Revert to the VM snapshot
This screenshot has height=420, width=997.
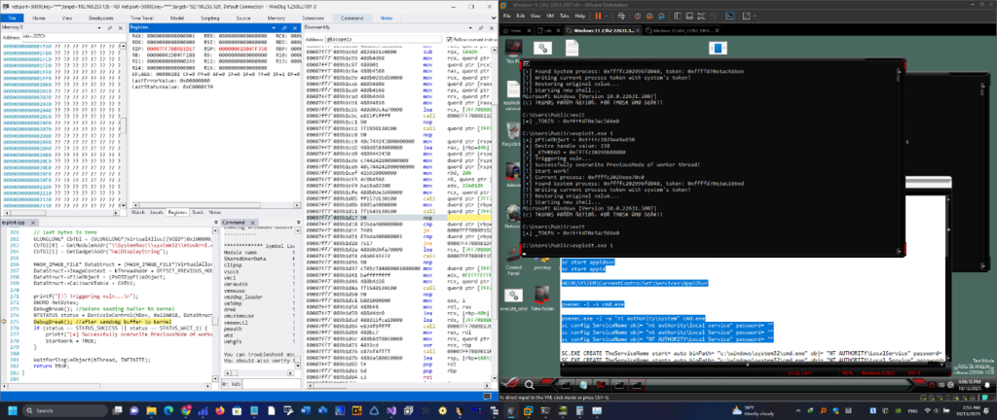click(647, 16)
